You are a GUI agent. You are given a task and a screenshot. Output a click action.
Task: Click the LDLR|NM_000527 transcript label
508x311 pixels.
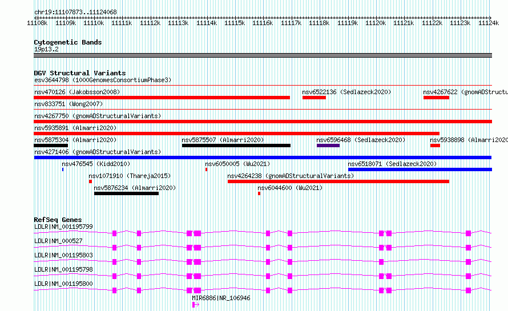point(58,241)
